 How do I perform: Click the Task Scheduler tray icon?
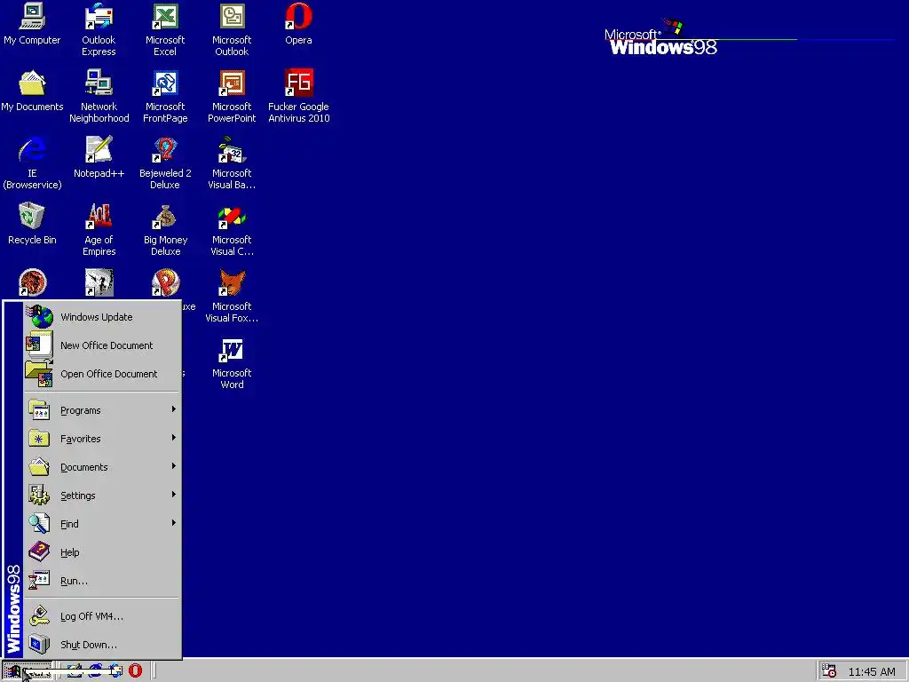[x=829, y=671]
